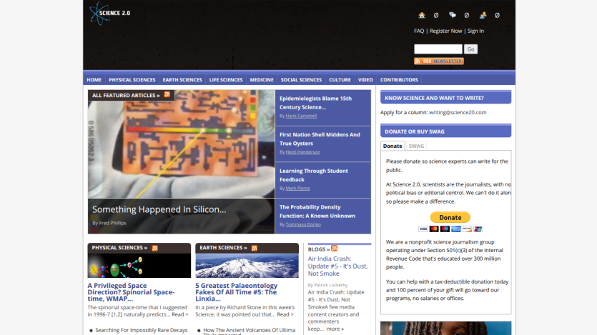597x335 pixels.
Task: Open the comments speech bubble icon
Action: tap(453, 15)
